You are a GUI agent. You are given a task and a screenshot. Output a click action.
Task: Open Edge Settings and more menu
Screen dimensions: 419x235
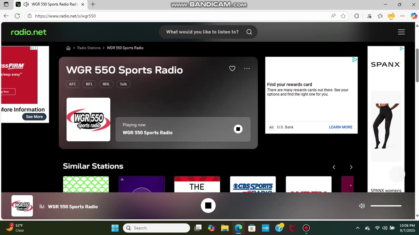402,16
